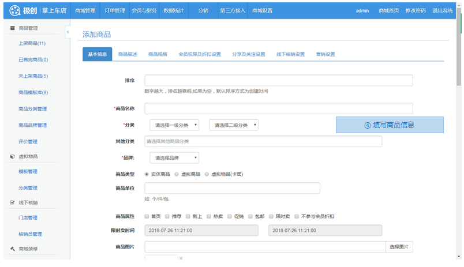Click the 虚拟物品 cube icon
This screenshot has width=464, height=267.
click(x=12, y=156)
